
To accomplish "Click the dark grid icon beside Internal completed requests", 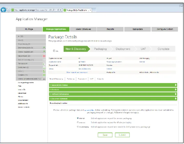I will tap(44, 79).
